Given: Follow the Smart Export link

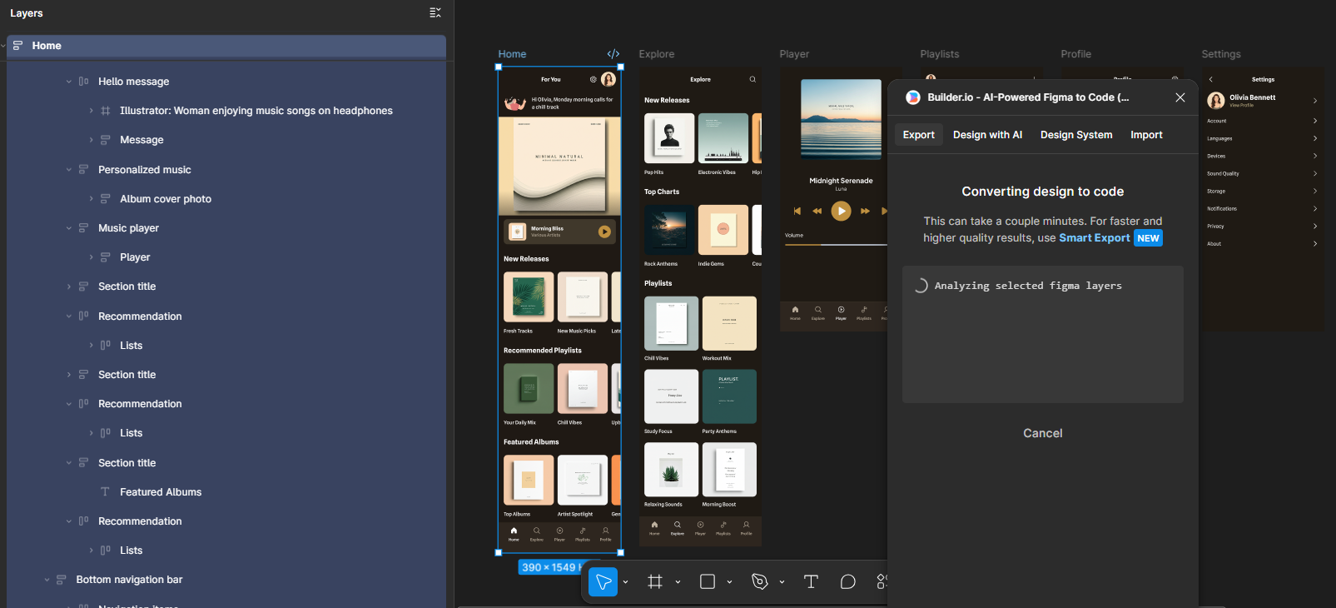Looking at the screenshot, I should coord(1094,238).
